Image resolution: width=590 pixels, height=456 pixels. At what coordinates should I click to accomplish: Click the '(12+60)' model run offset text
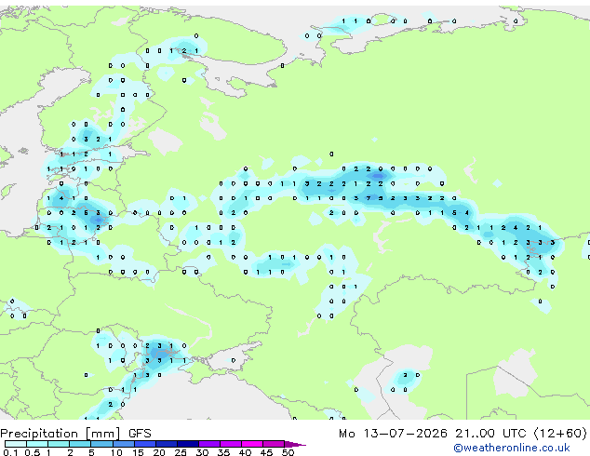point(560,433)
